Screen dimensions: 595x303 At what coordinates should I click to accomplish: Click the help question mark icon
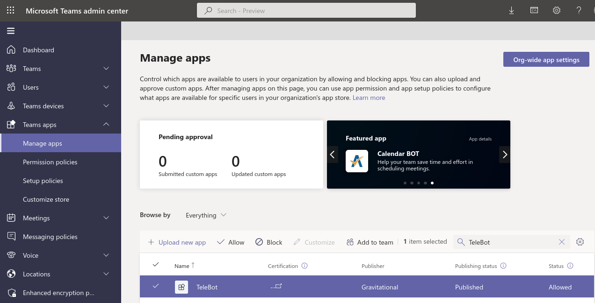(x=579, y=10)
